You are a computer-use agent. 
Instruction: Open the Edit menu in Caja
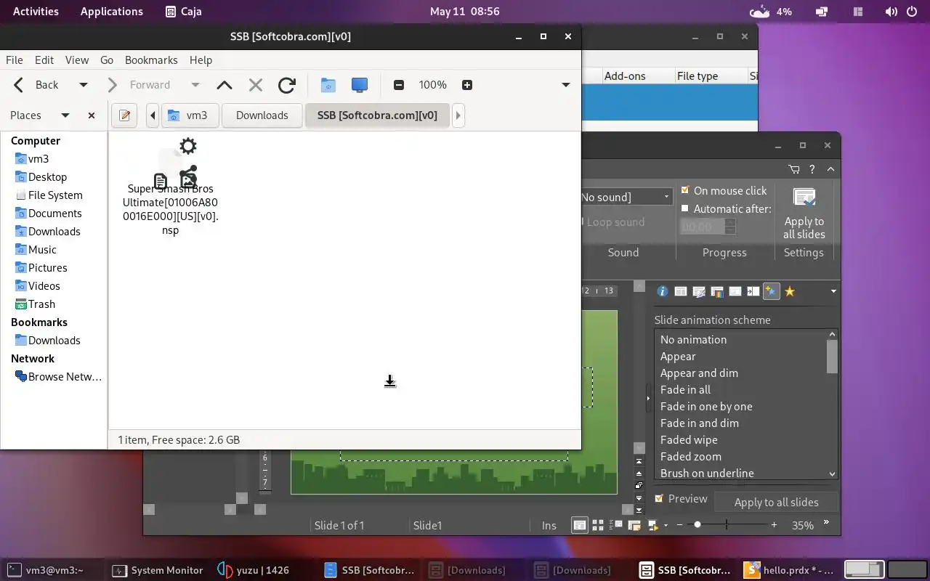(x=44, y=60)
